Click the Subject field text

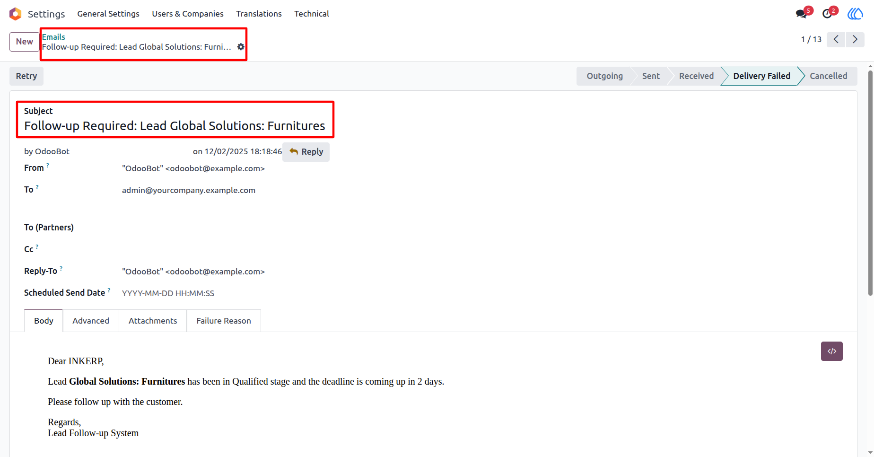click(175, 126)
